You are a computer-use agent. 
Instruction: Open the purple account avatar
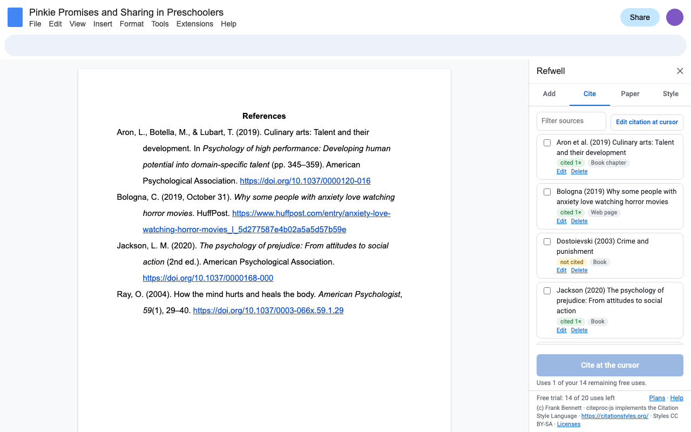[x=675, y=17]
